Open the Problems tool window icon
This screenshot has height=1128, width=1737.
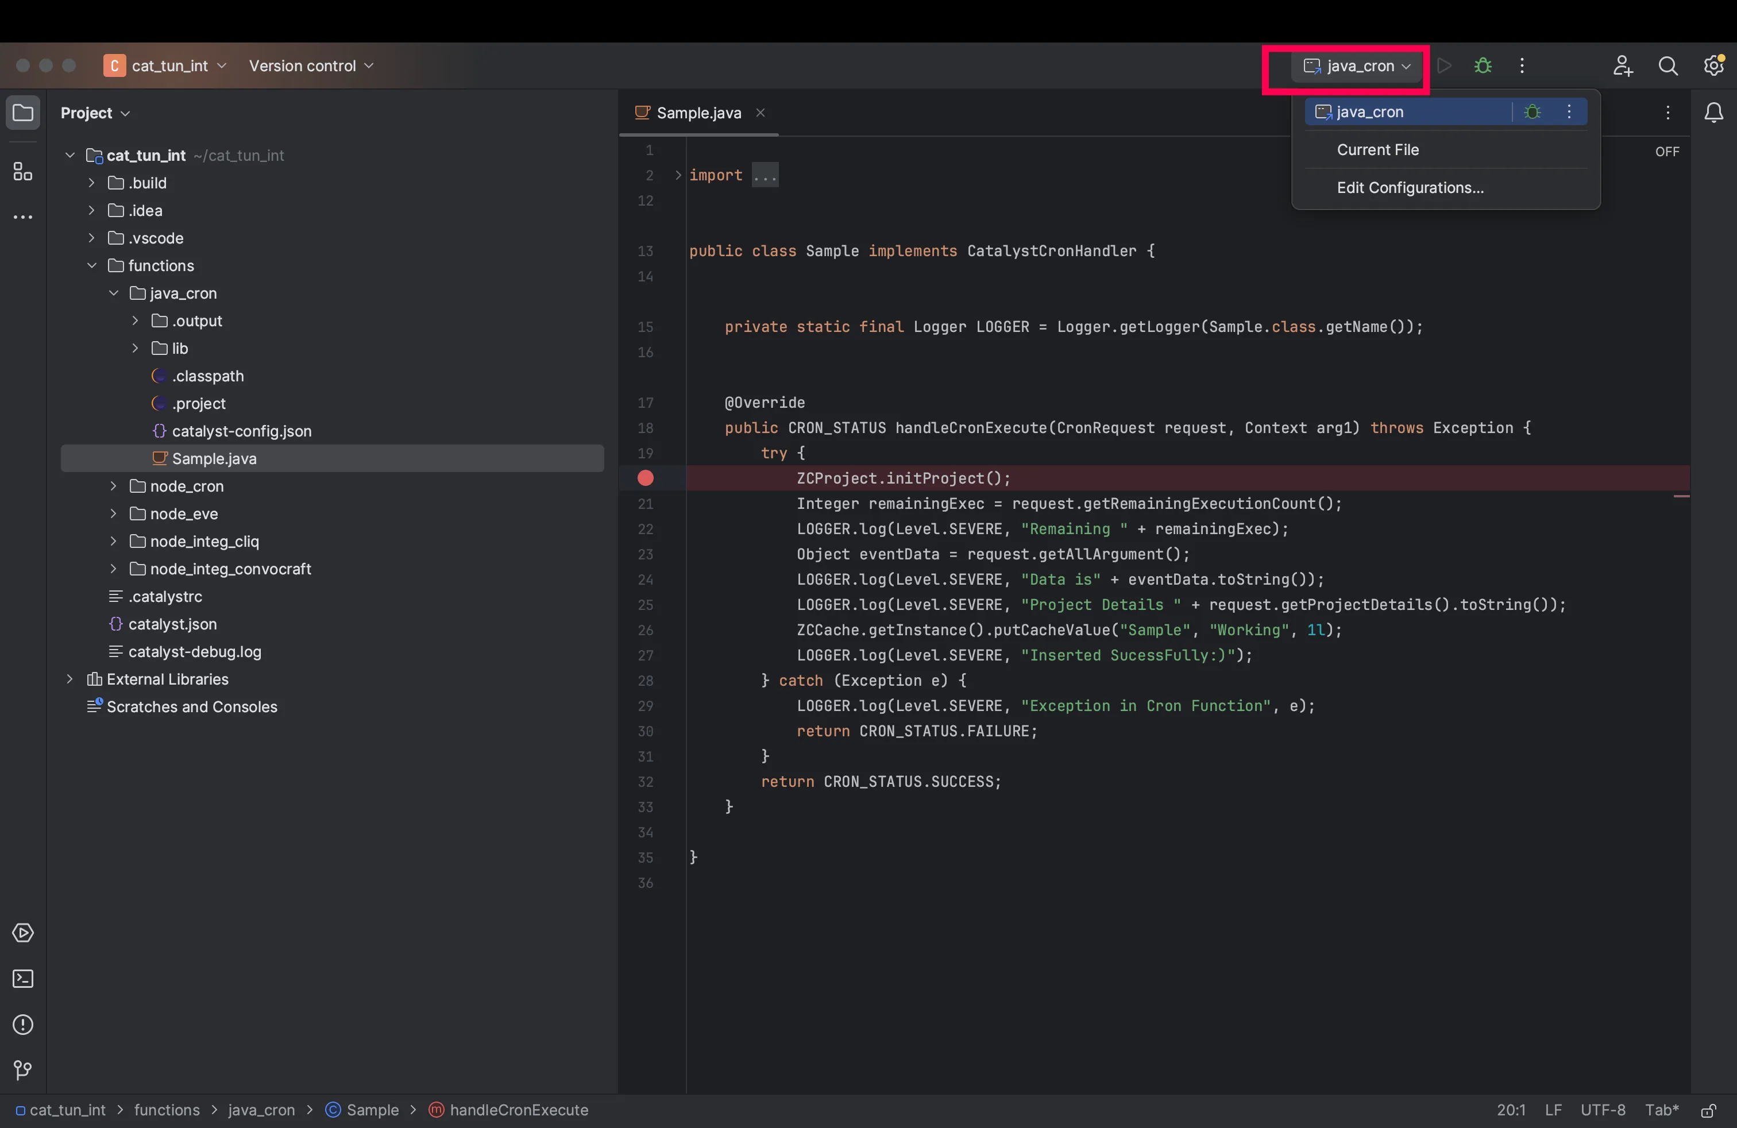[24, 1025]
